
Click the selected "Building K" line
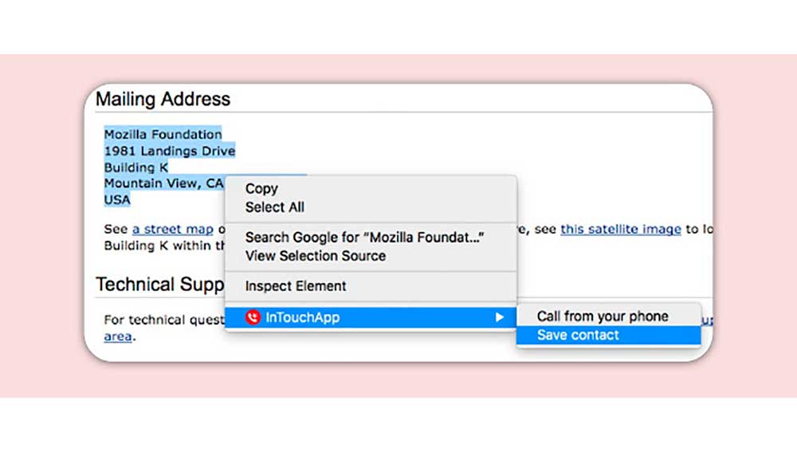[136, 167]
